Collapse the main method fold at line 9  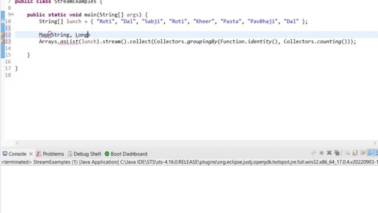point(12,14)
